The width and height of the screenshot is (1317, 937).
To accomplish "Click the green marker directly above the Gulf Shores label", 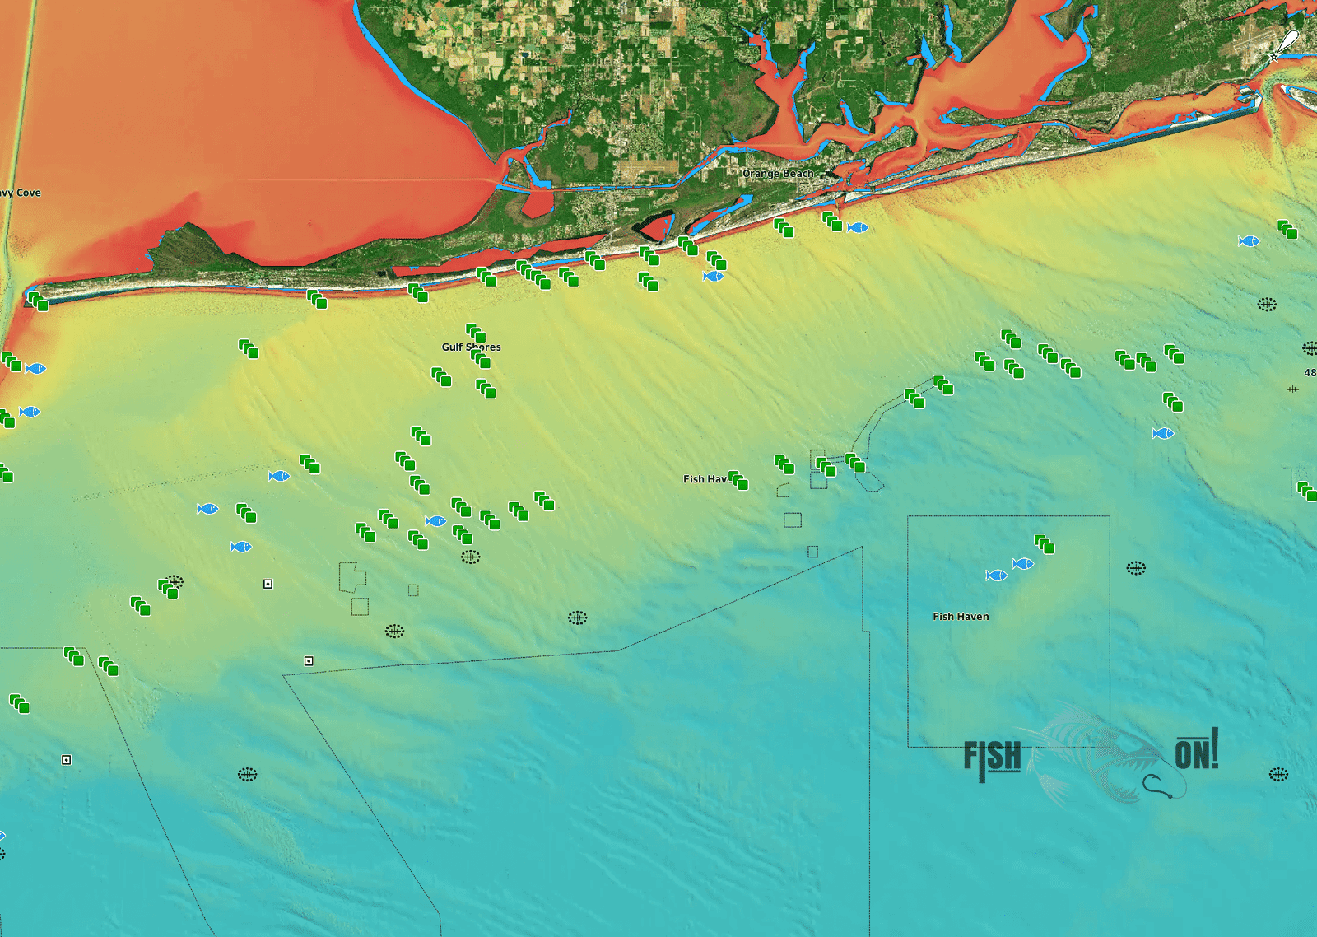I will [x=476, y=333].
